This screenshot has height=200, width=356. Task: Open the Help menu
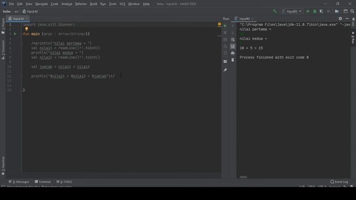pos(146,4)
